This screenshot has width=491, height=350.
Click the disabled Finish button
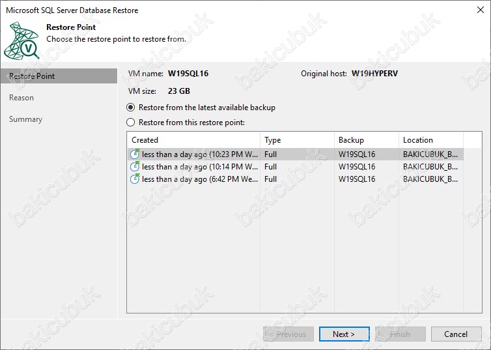pos(400,334)
